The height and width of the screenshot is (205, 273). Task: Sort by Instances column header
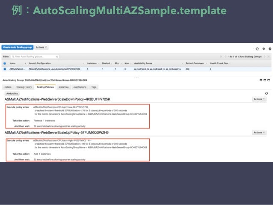tap(92, 63)
